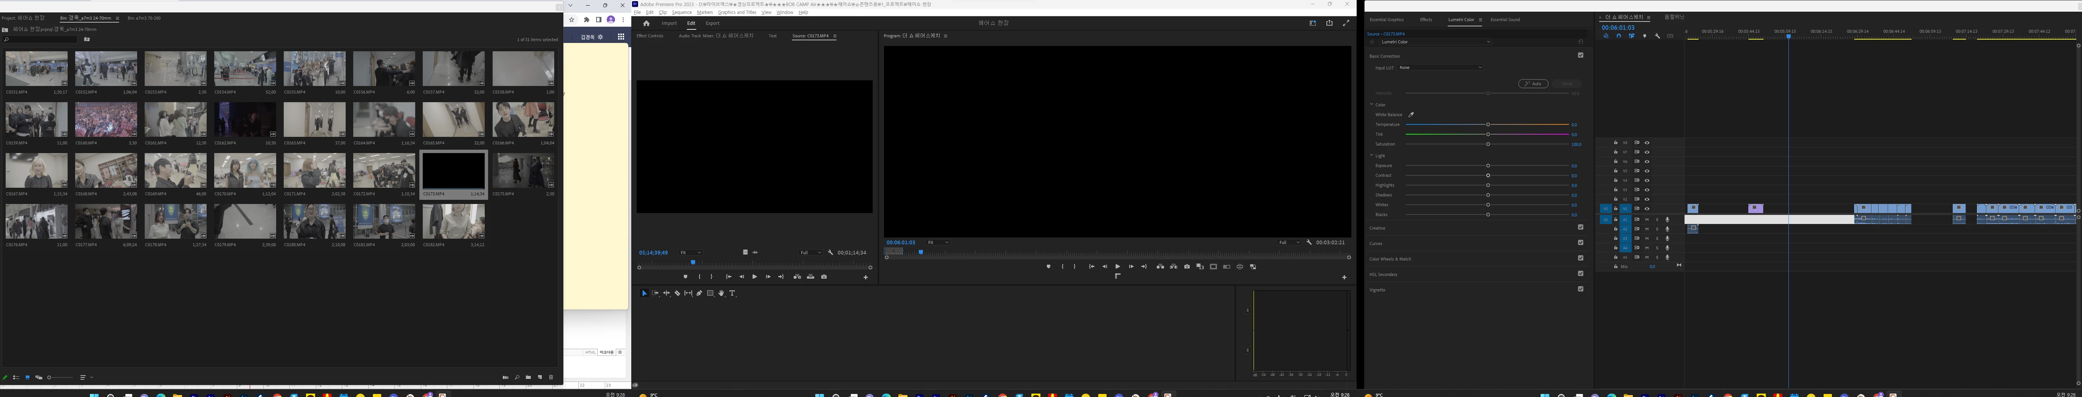Select the Pen tool
The width and height of the screenshot is (2082, 397).
click(699, 294)
